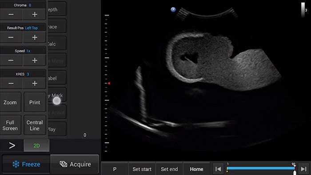The height and width of the screenshot is (175, 311).
Task: Expand the panel with right chevron arrow
Action: pyautogui.click(x=12, y=146)
